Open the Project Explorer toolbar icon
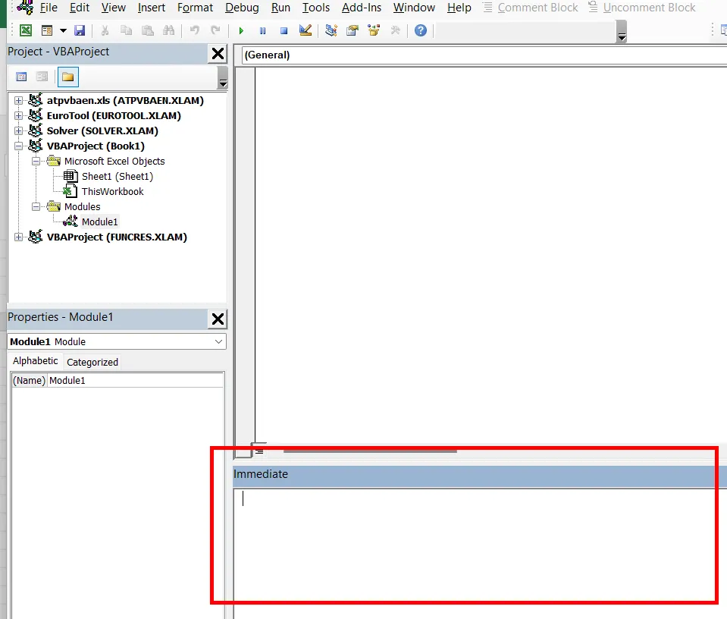This screenshot has height=619, width=727. 331,30
